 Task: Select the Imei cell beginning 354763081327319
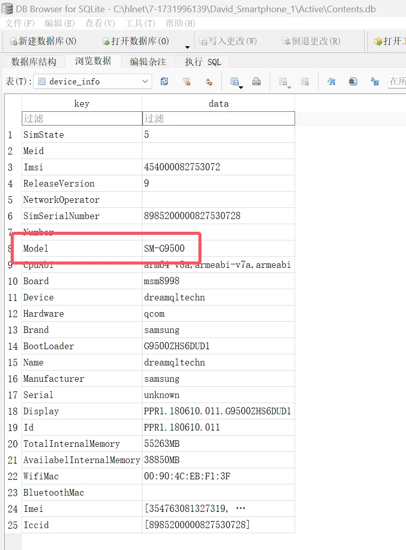tap(218, 509)
